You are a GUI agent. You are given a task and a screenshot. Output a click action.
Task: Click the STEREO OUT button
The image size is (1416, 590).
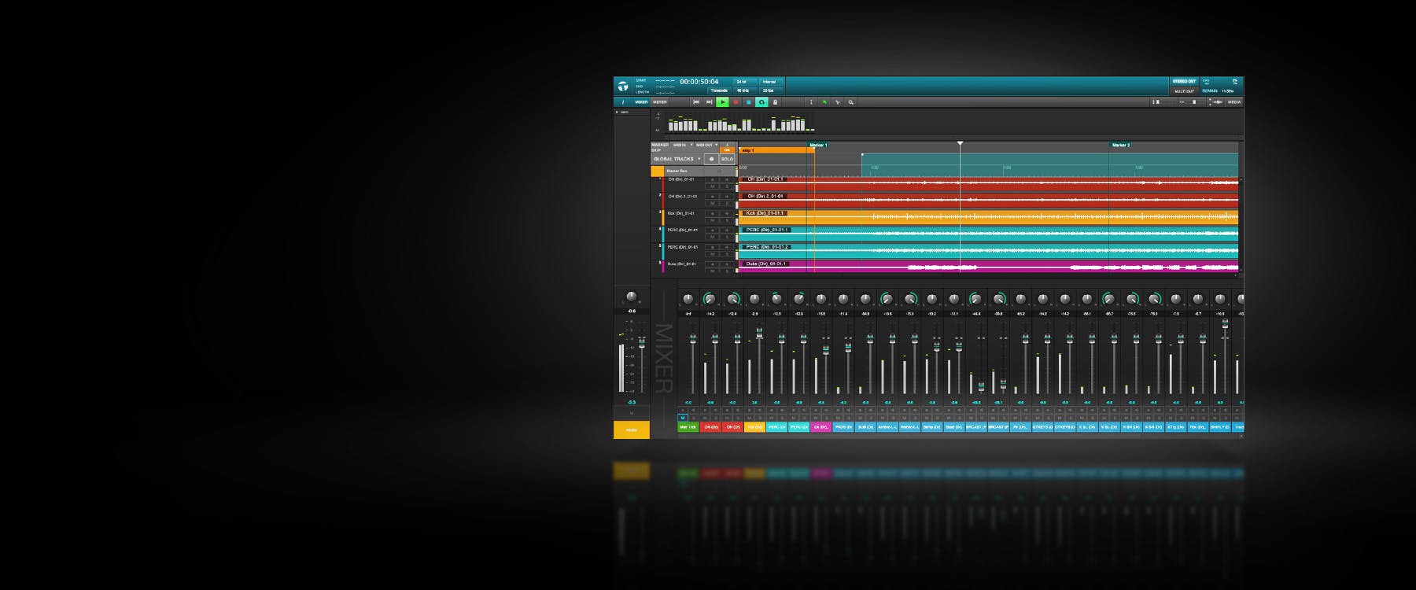click(x=1184, y=81)
